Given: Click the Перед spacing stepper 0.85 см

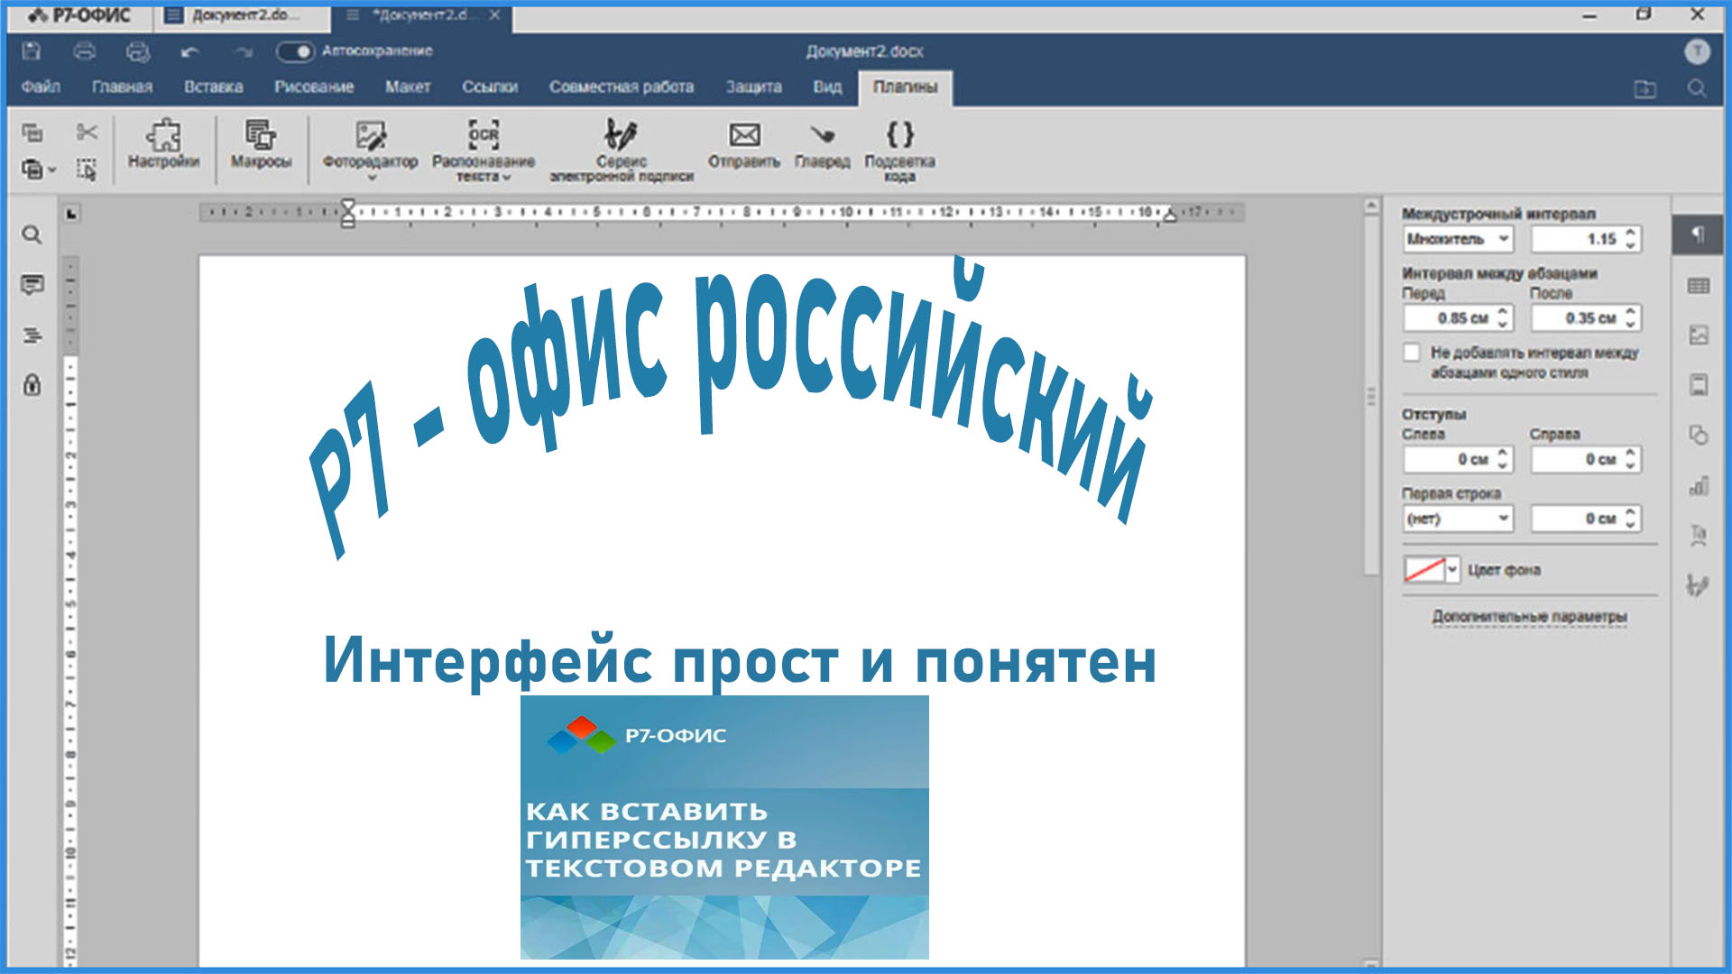Looking at the screenshot, I should coord(1458,318).
